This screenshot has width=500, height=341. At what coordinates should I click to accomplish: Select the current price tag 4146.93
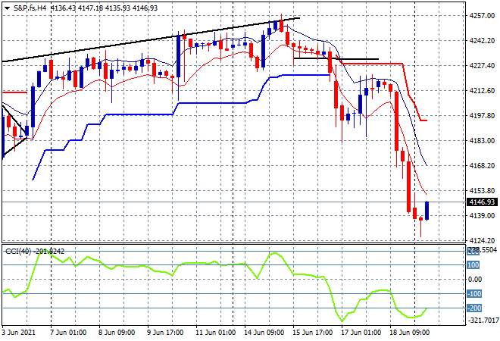point(482,202)
